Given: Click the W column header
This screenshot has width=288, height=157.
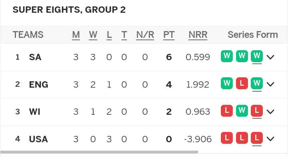Looking at the screenshot, I should pos(93,35).
